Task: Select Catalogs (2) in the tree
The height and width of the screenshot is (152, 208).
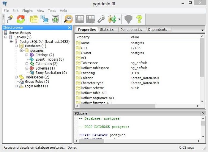Action: point(45,55)
